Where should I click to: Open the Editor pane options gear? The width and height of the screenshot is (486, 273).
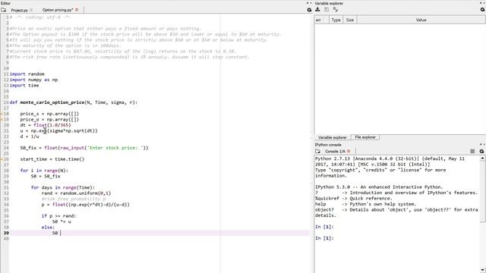tap(309, 10)
